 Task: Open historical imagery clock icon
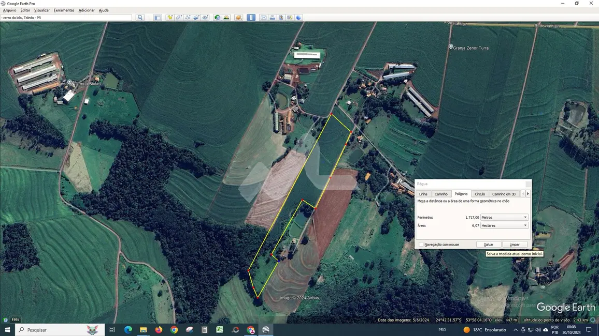217,18
